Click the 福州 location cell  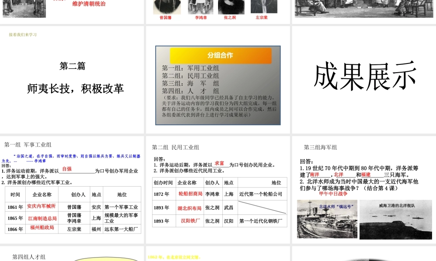96,229
